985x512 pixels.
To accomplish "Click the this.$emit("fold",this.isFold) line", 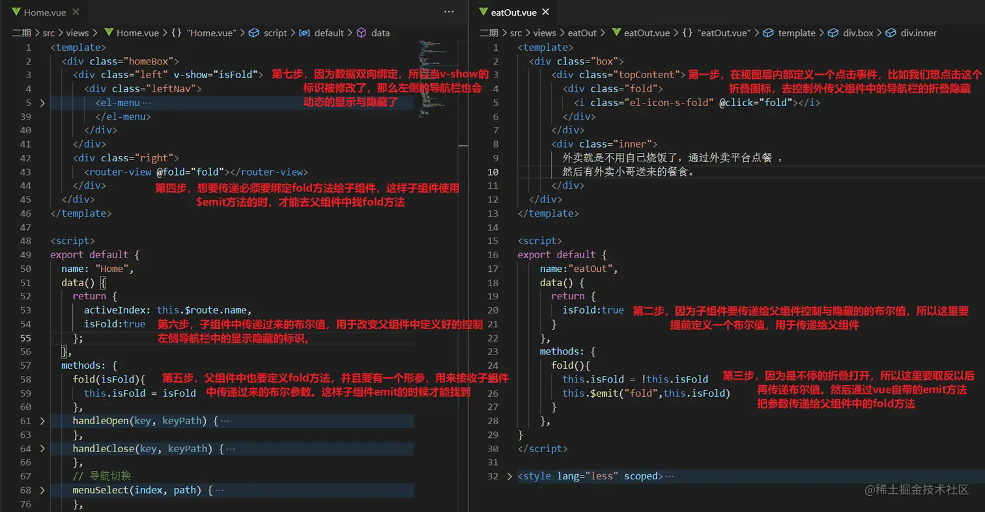I will click(646, 393).
